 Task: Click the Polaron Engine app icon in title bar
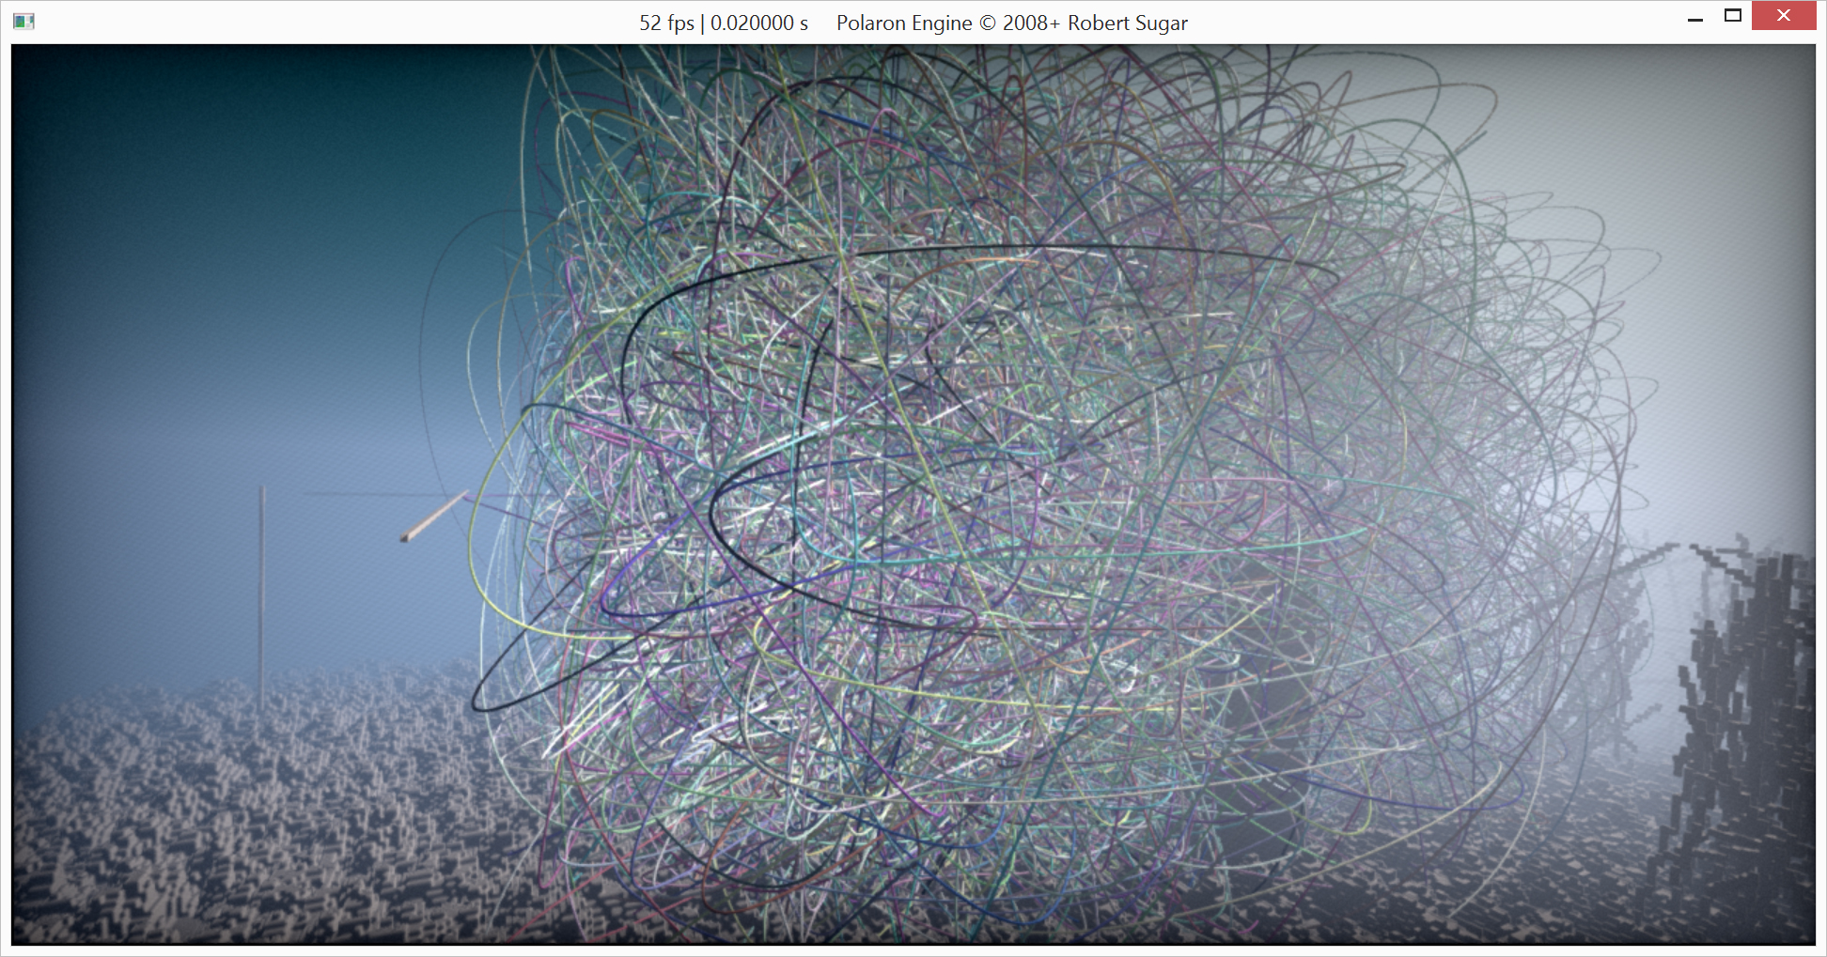[23, 22]
